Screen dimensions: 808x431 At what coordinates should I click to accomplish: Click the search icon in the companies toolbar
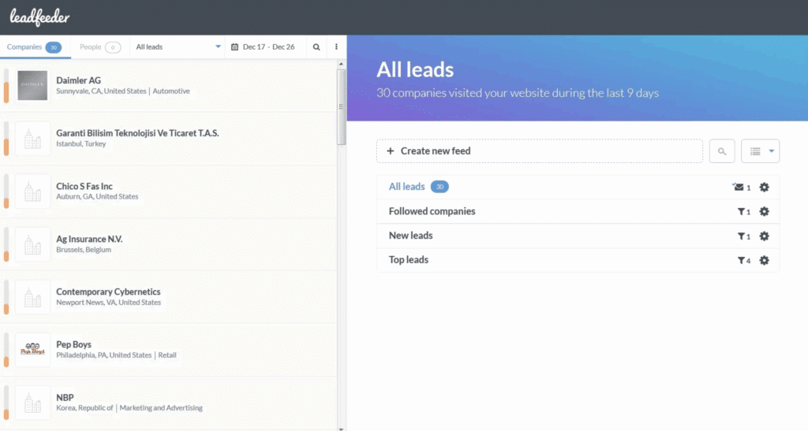pyautogui.click(x=316, y=47)
